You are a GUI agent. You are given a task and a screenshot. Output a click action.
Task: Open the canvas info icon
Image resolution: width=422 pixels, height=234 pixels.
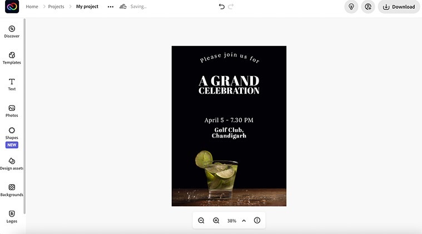257,220
